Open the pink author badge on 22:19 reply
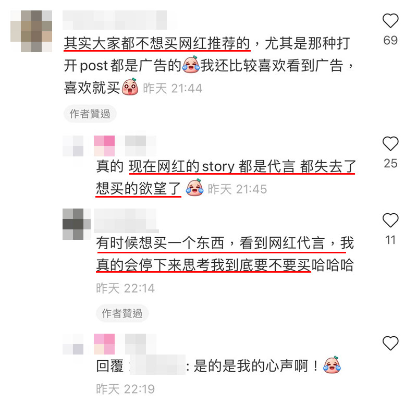The height and width of the screenshot is (403, 417). [104, 344]
